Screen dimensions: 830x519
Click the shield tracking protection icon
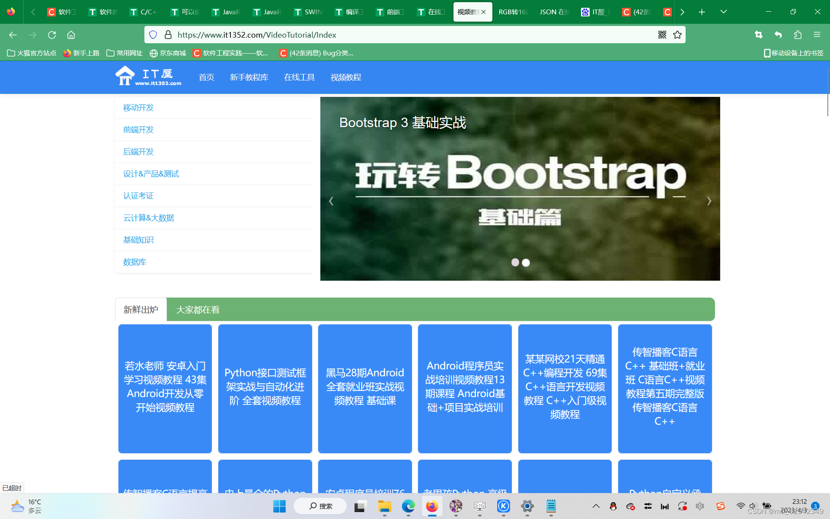(153, 35)
